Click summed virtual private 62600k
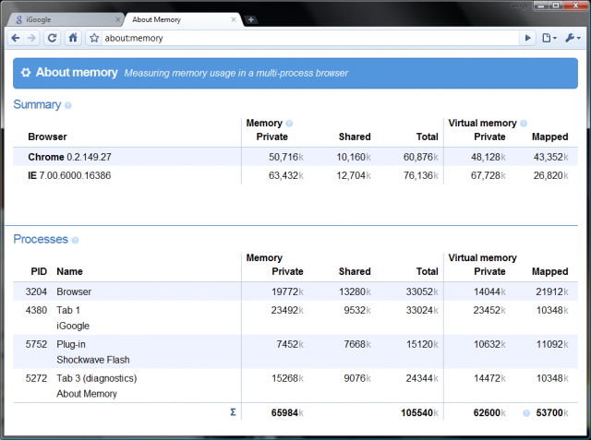The height and width of the screenshot is (440, 591). click(x=489, y=413)
